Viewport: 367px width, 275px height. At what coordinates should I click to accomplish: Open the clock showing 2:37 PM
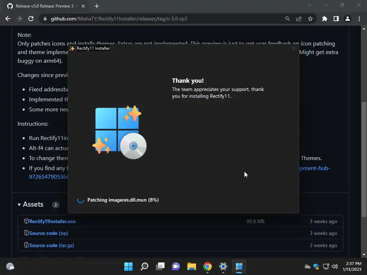pos(352,266)
